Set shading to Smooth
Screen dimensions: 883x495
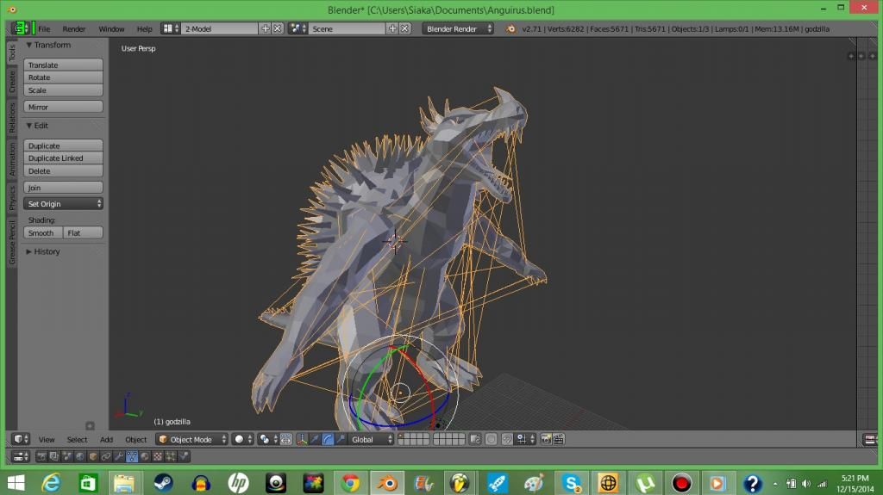point(42,233)
